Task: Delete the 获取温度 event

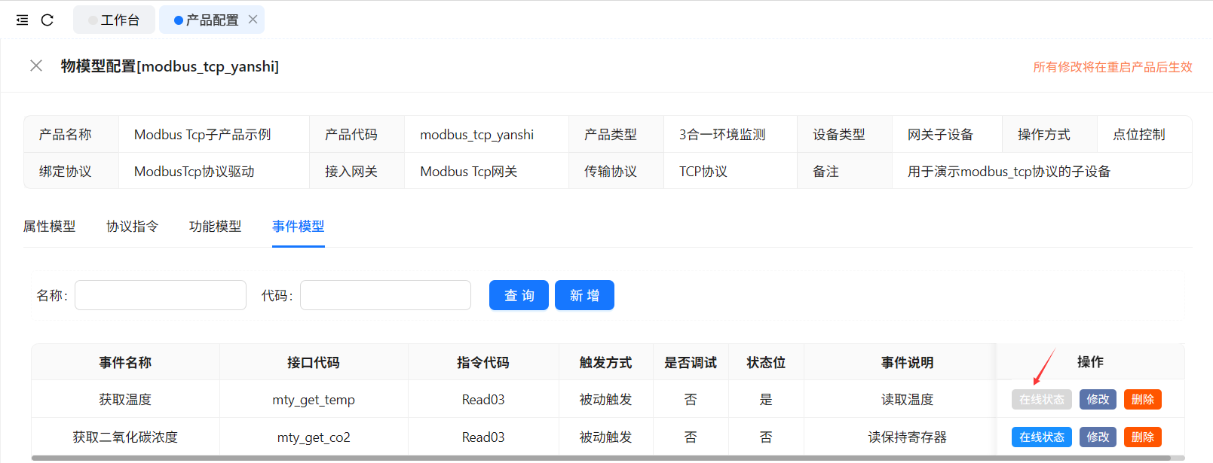Action: click(x=1142, y=399)
